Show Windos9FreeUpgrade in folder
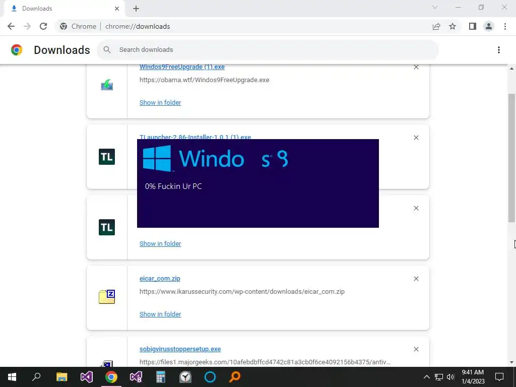The image size is (516, 387). [160, 103]
